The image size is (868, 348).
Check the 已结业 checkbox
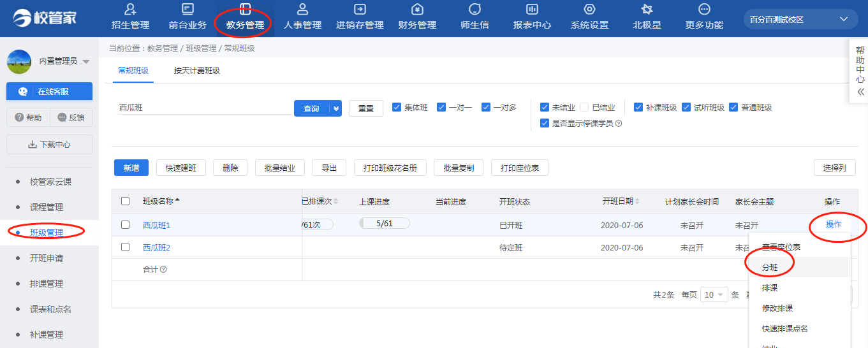(x=584, y=107)
